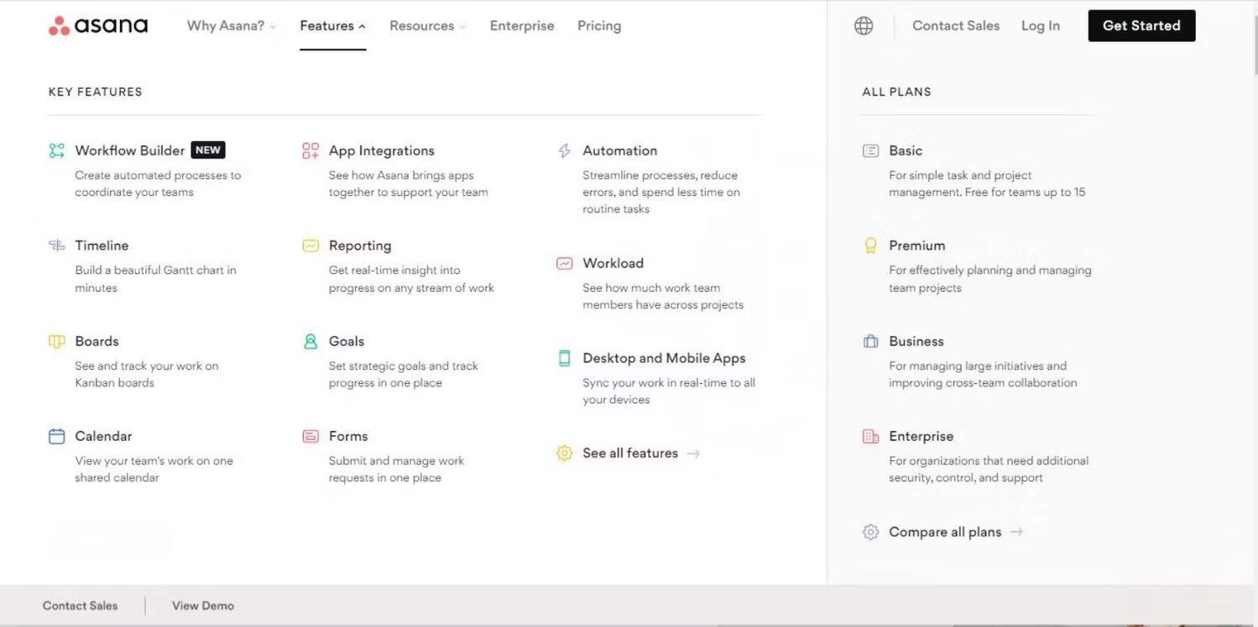Click the Asana logo
Image resolution: width=1258 pixels, height=627 pixels.
(x=98, y=26)
